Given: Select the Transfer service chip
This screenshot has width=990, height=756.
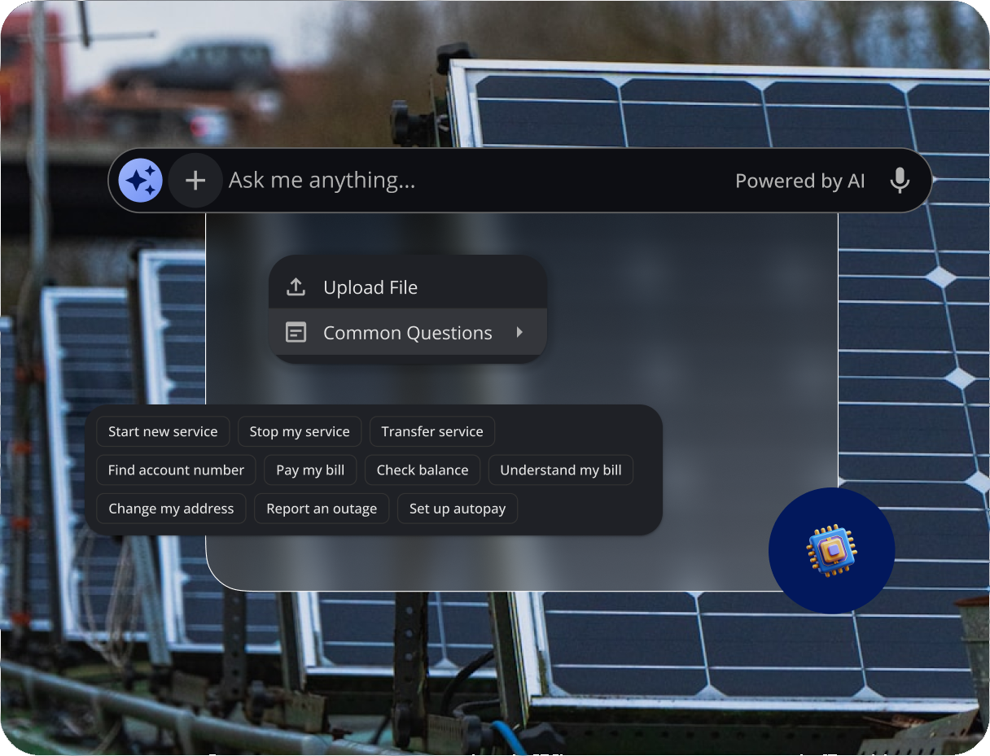Looking at the screenshot, I should point(432,431).
